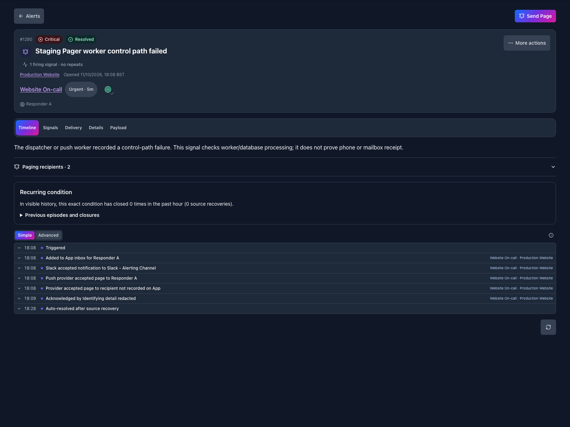The image size is (570, 427).
Task: Click the 'Recurring condition' heading
Action: [46, 192]
